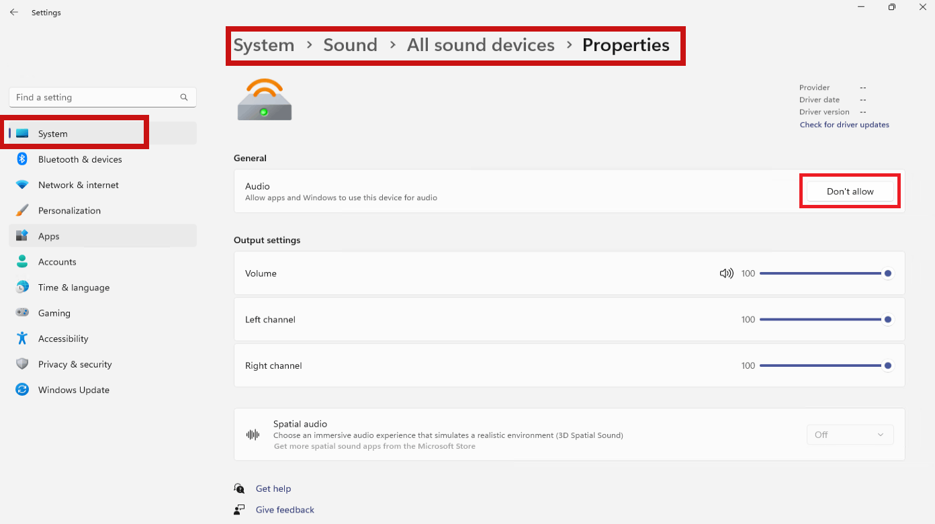Viewport: 935px width, 524px height.
Task: Click the General section heading
Action: 250,158
